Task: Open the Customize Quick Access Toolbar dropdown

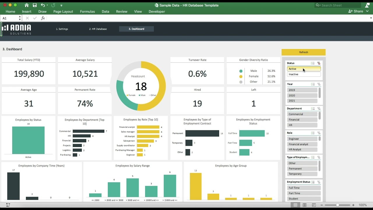Action: 61,5
